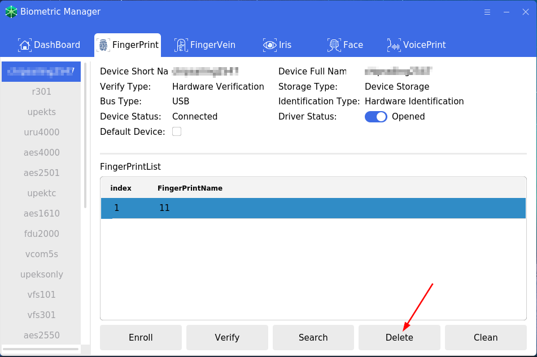537x357 pixels.
Task: Select fdu2000 device in the list
Action: coord(41,234)
